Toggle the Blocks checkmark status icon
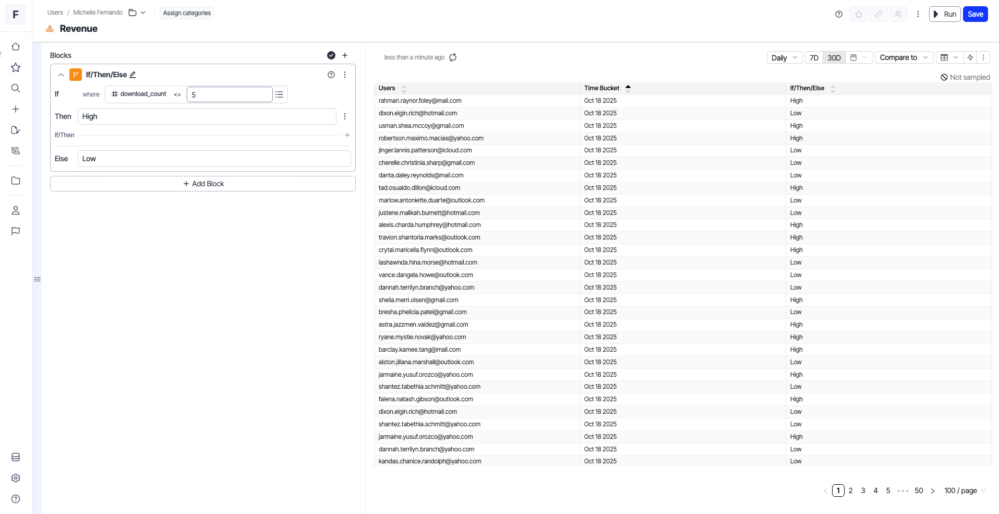 [x=331, y=55]
